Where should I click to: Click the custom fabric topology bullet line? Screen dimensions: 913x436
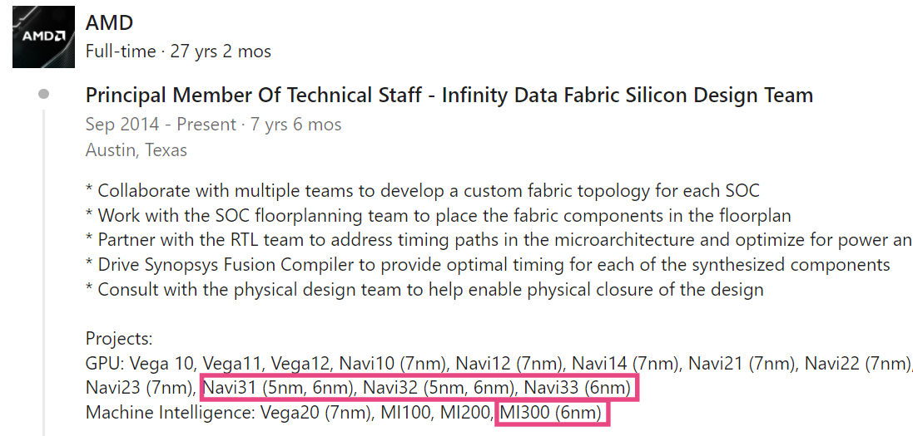[x=423, y=190]
